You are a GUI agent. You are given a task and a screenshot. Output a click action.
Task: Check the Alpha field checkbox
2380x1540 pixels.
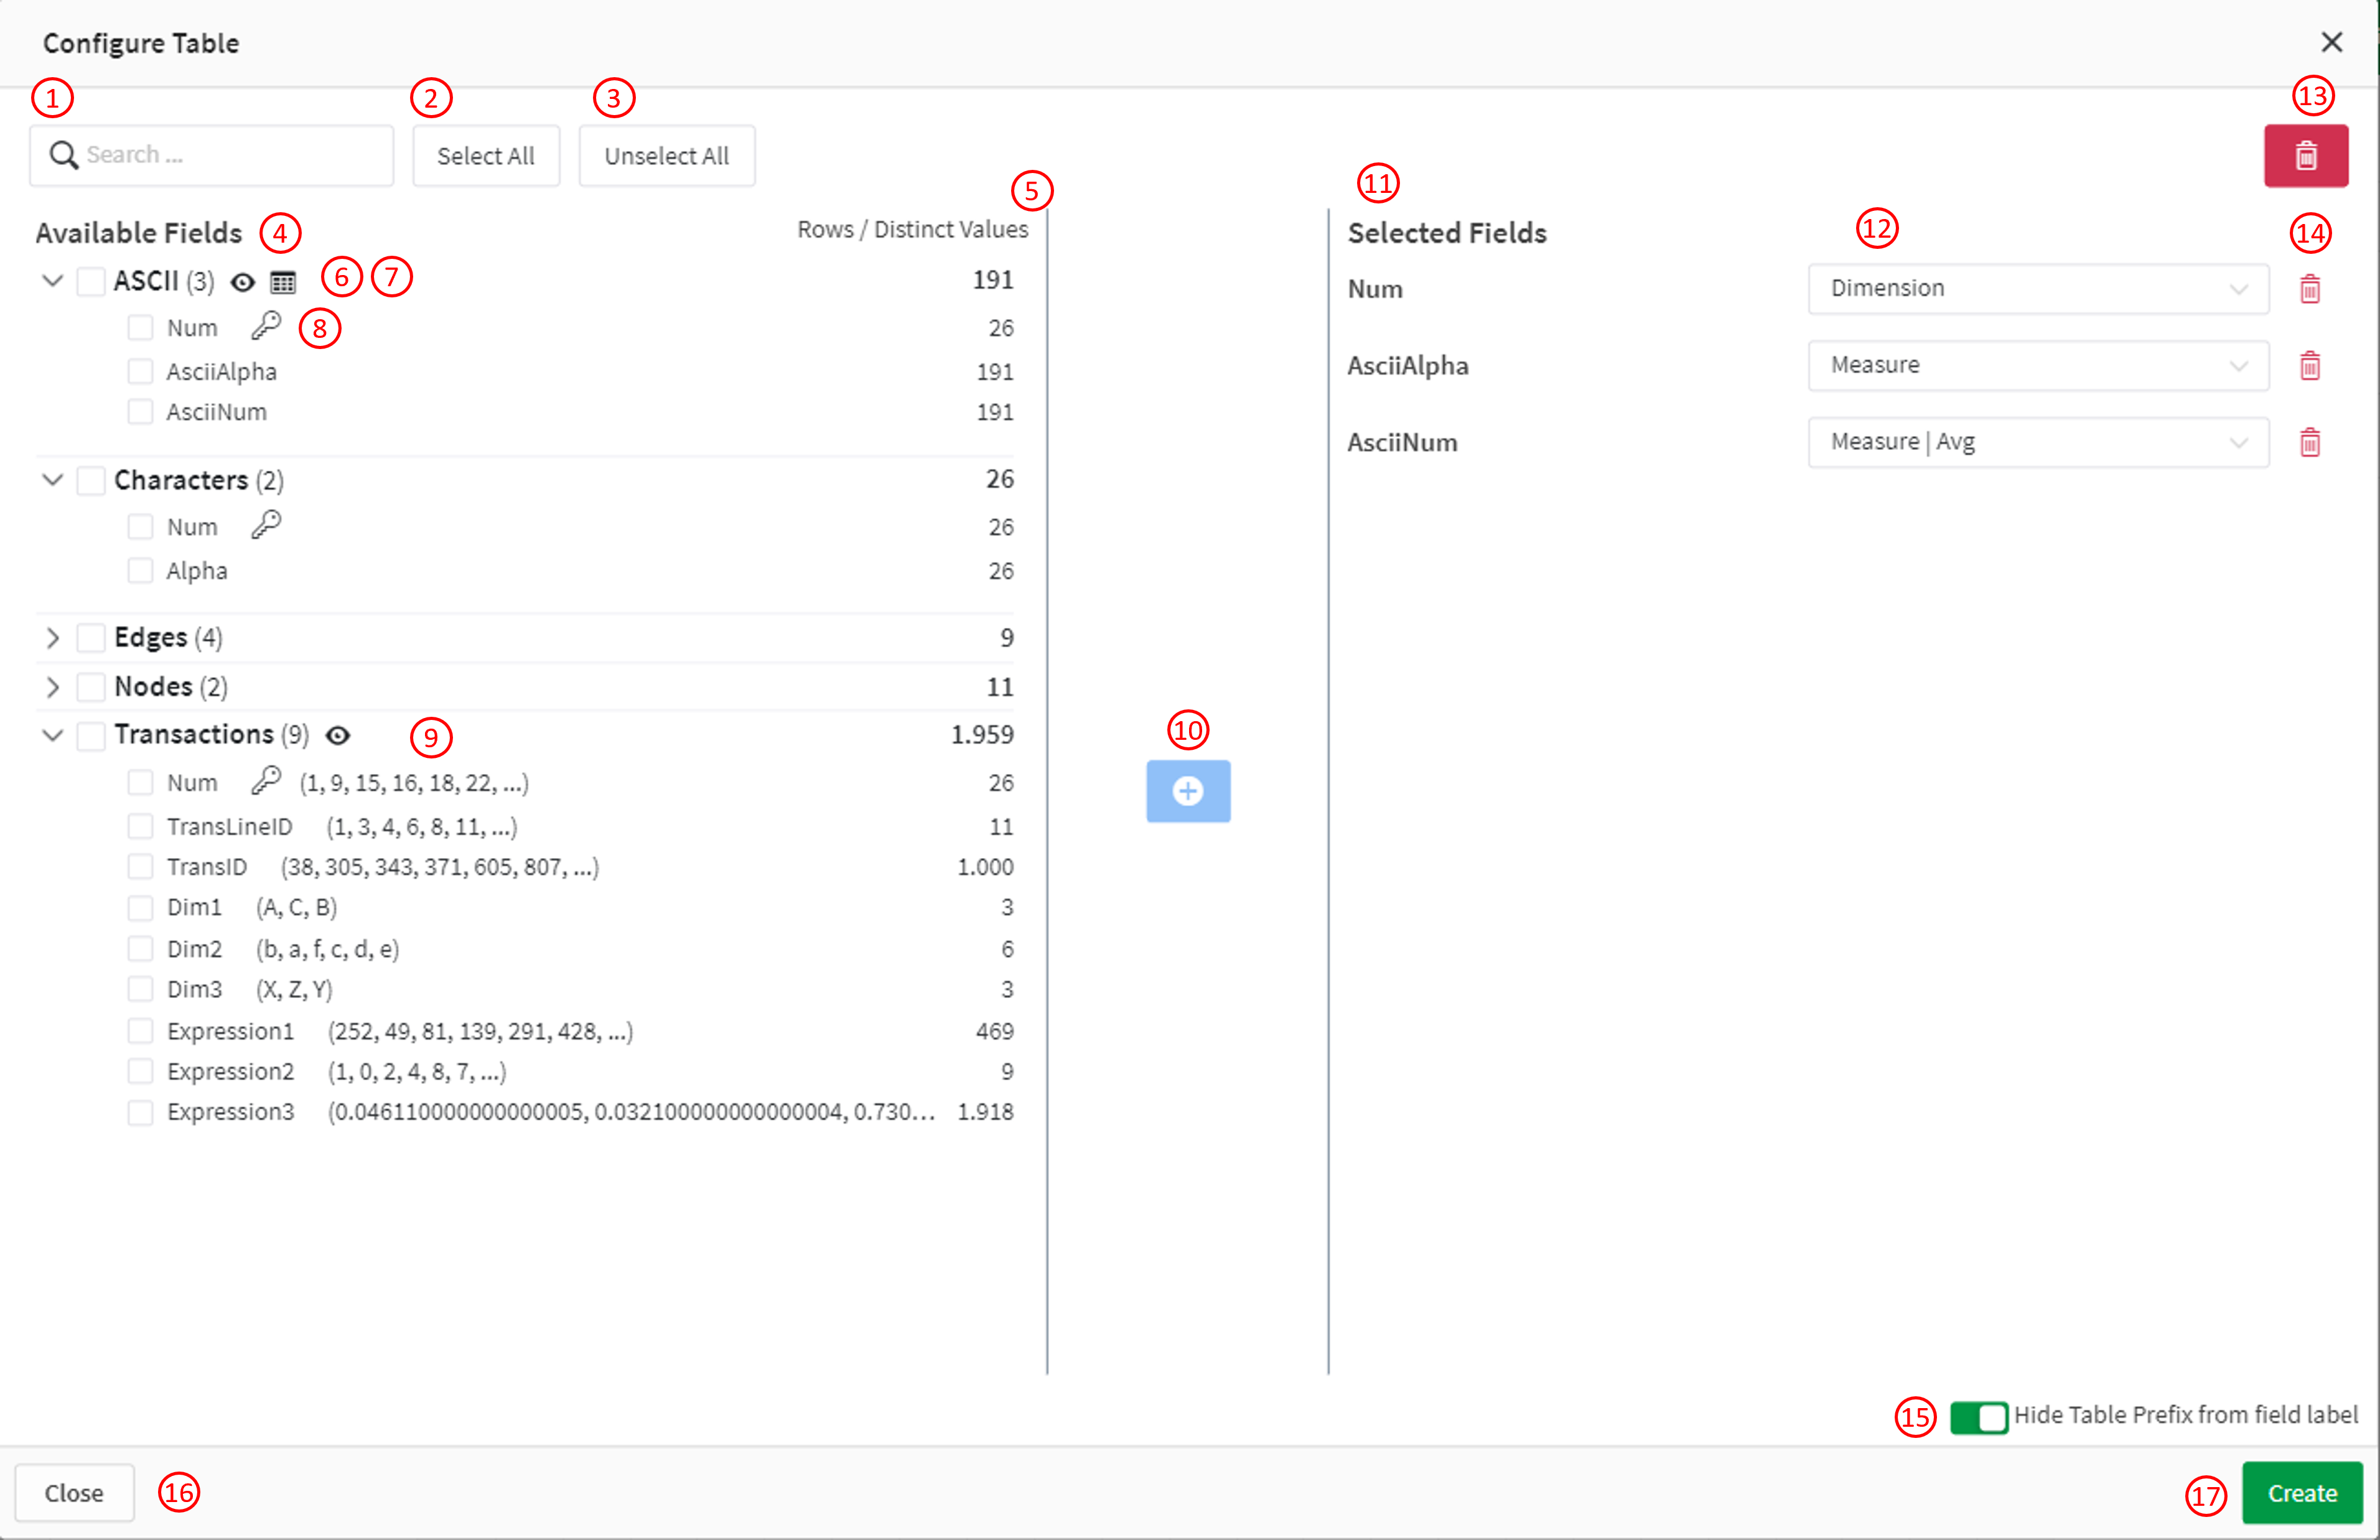tap(140, 571)
